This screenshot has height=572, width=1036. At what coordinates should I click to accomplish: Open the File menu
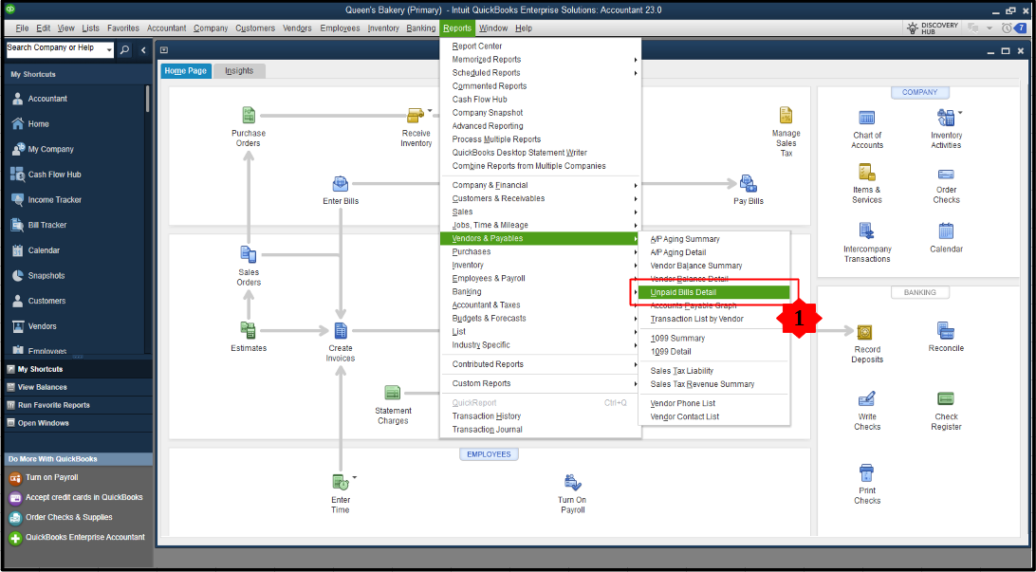coord(23,28)
